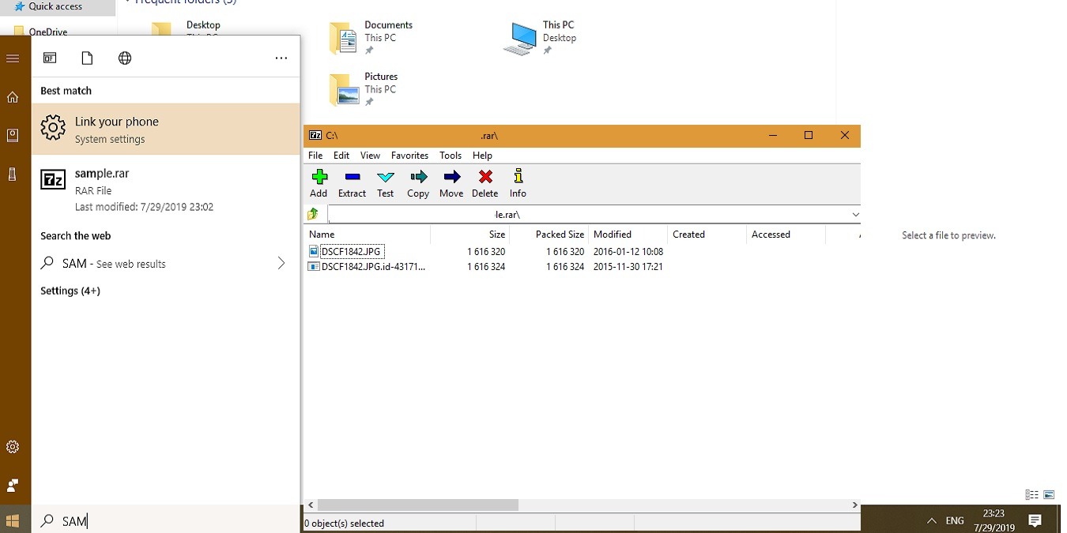The image size is (1067, 533).
Task: Add files to the archive
Action: click(319, 182)
